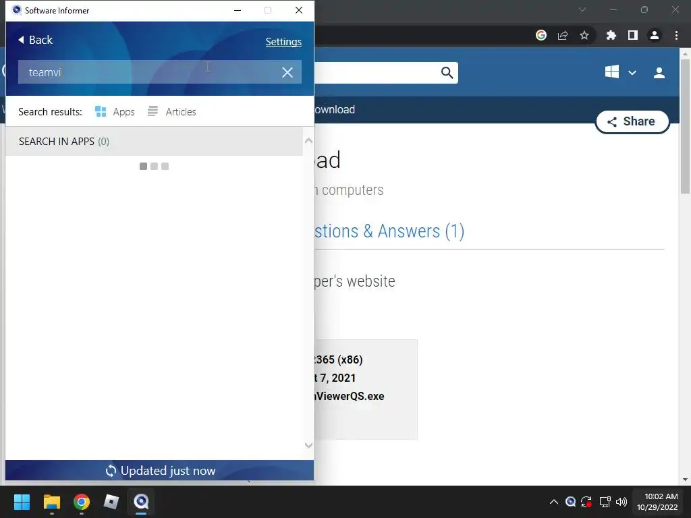Screen dimensions: 691x518
Task: Open Chrome tab search chevron
Action: (582, 9)
